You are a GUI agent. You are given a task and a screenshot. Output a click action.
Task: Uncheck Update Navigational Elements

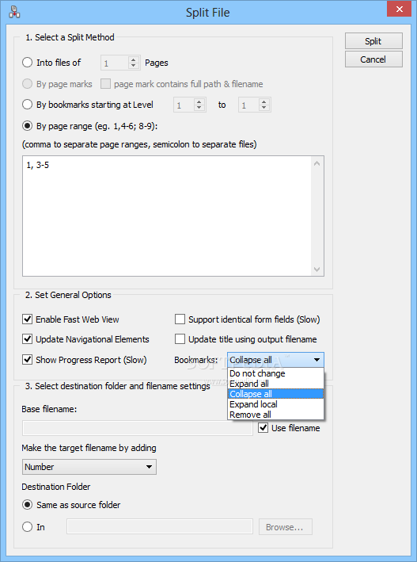pos(28,339)
